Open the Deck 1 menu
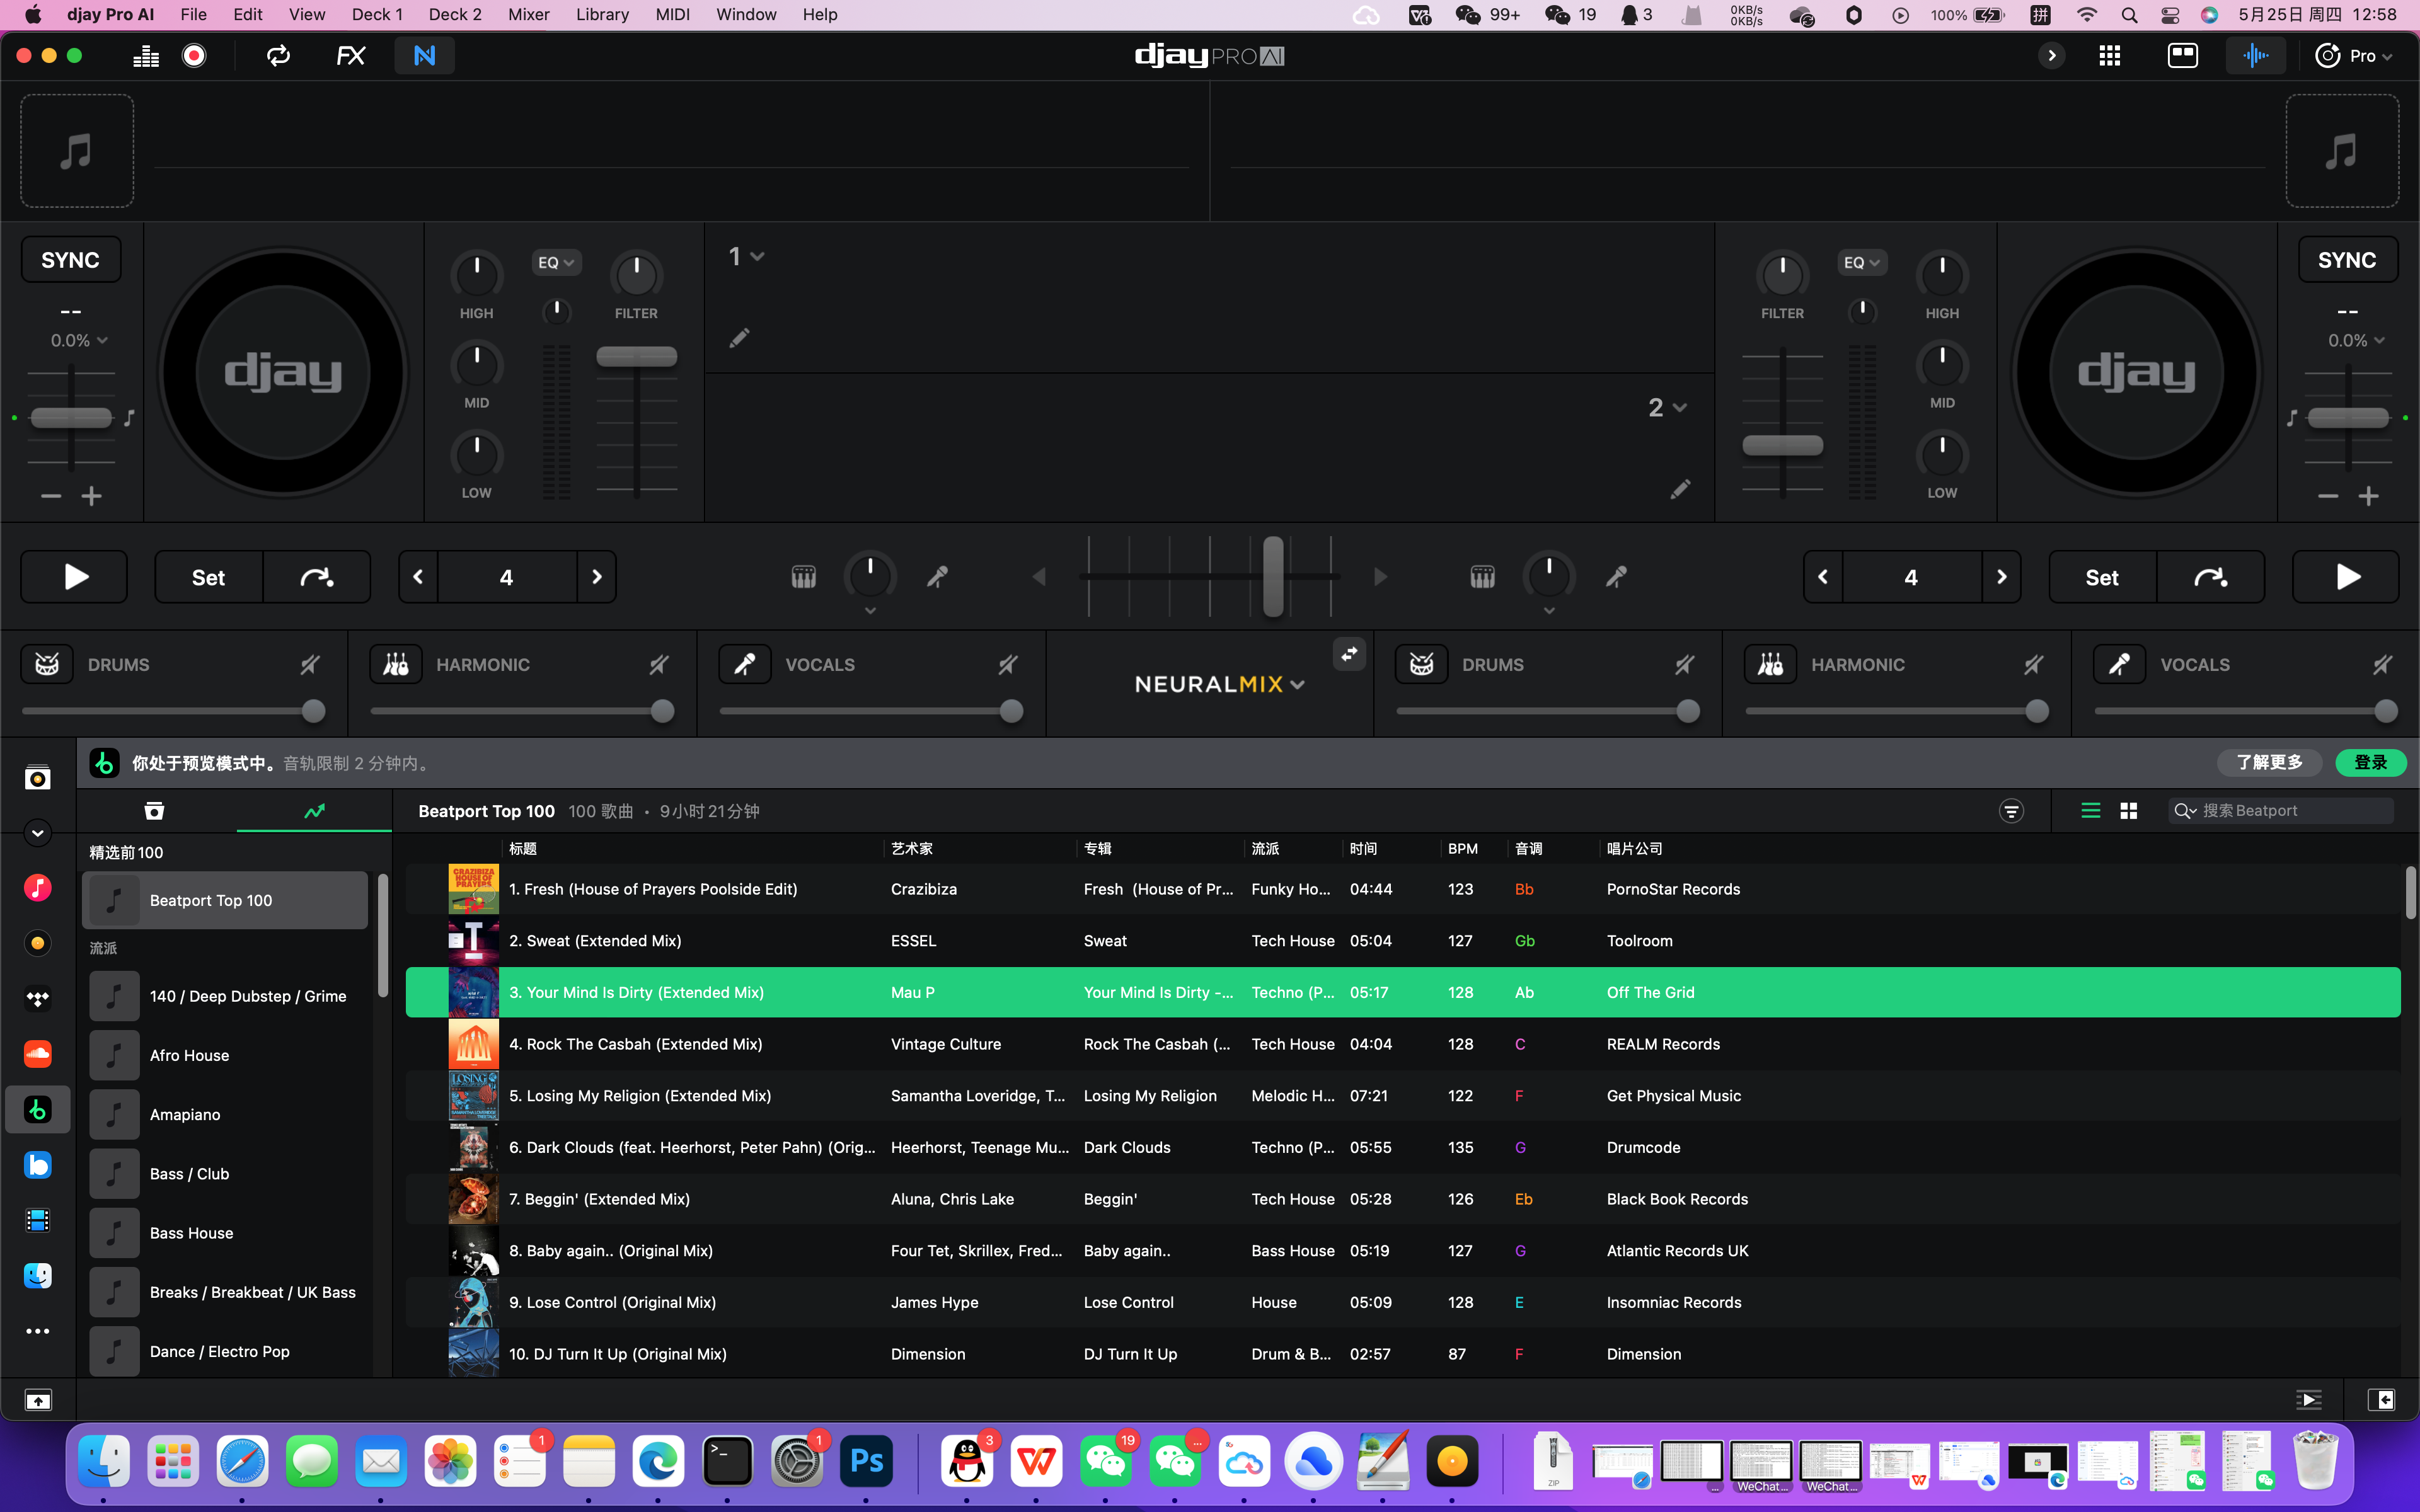Viewport: 2420px width, 1512px height. pyautogui.click(x=377, y=14)
